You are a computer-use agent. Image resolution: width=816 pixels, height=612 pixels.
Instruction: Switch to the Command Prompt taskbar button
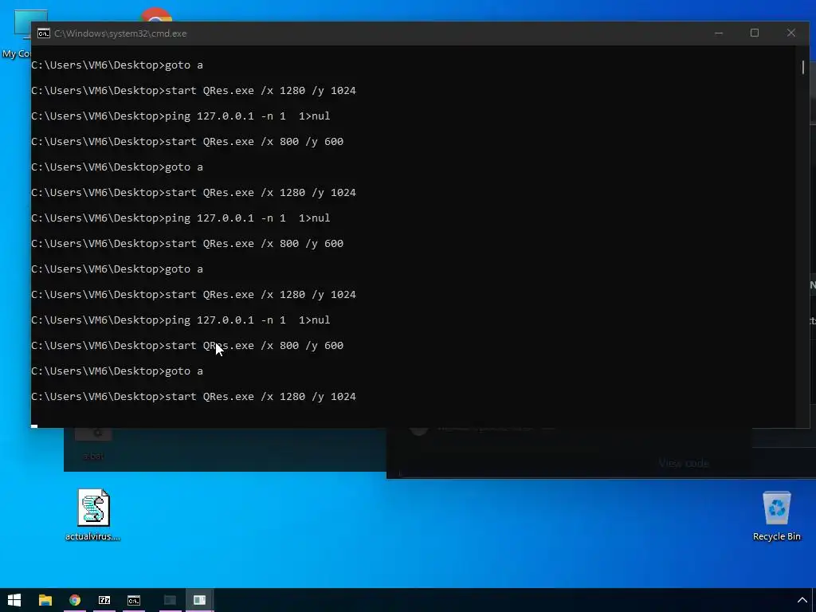point(134,600)
